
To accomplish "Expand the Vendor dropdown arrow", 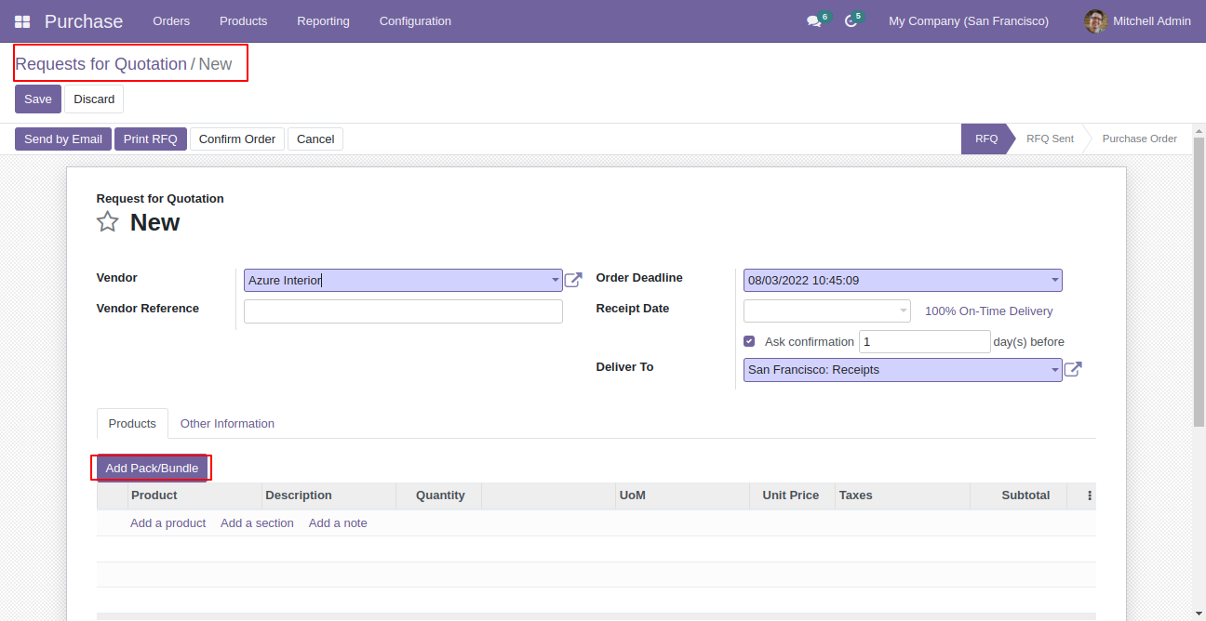I will tap(556, 280).
